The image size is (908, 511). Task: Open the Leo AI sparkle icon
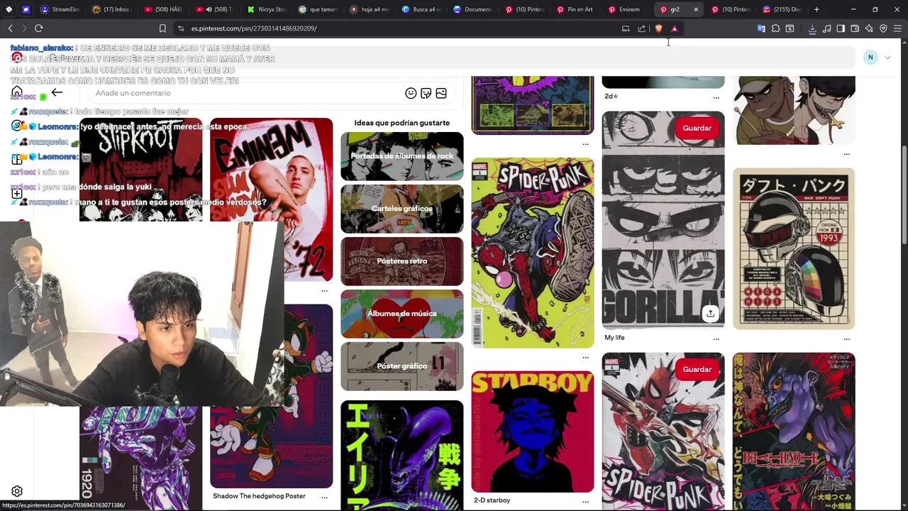point(869,28)
